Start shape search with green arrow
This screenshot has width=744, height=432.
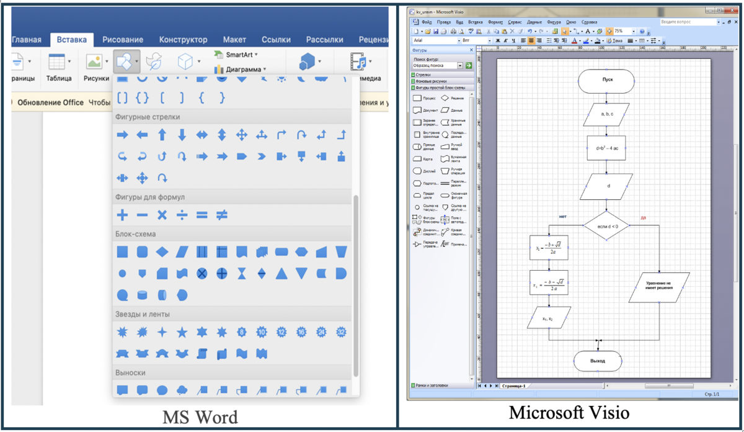coord(469,65)
